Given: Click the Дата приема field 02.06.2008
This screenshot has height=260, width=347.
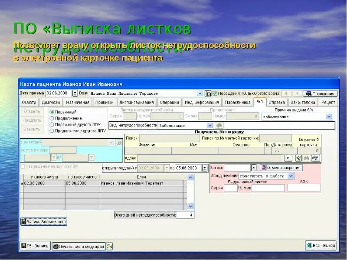Looking at the screenshot, I should click(59, 93).
